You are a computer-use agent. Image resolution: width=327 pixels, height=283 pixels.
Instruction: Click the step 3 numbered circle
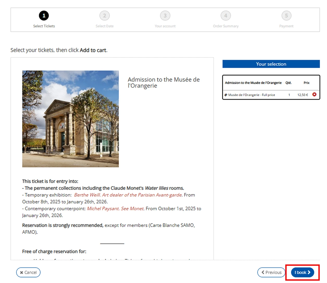point(165,16)
